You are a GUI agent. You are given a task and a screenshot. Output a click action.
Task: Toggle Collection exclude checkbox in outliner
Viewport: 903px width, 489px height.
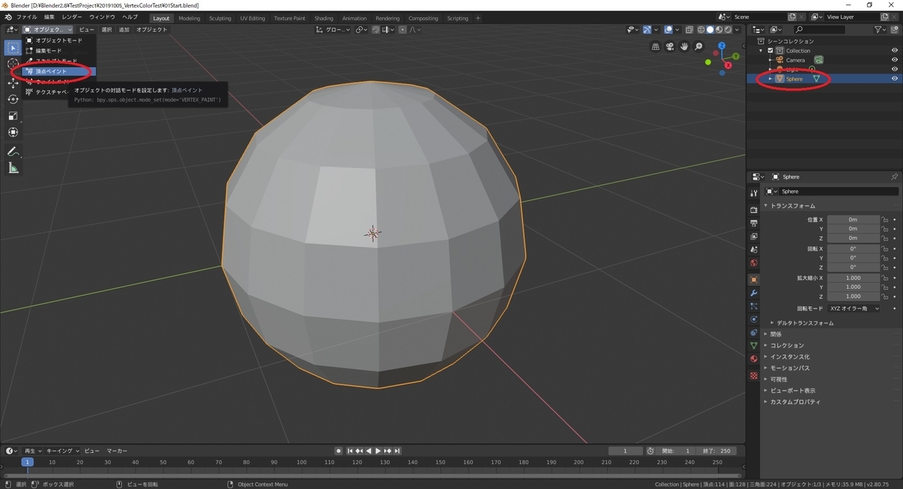(771, 50)
